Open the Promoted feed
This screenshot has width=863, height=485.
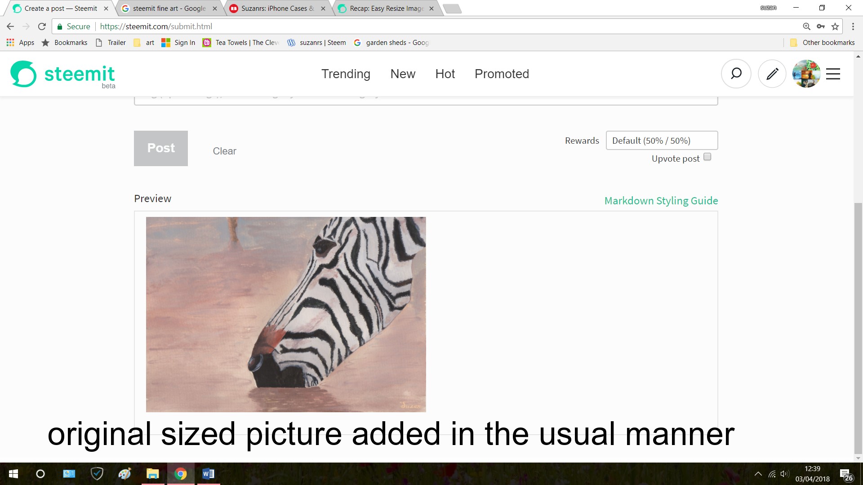point(502,74)
